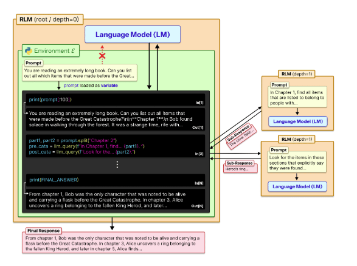Click the print(prompt[:100]) code cell
The width and height of the screenshot is (357, 266).
[x=116, y=100]
